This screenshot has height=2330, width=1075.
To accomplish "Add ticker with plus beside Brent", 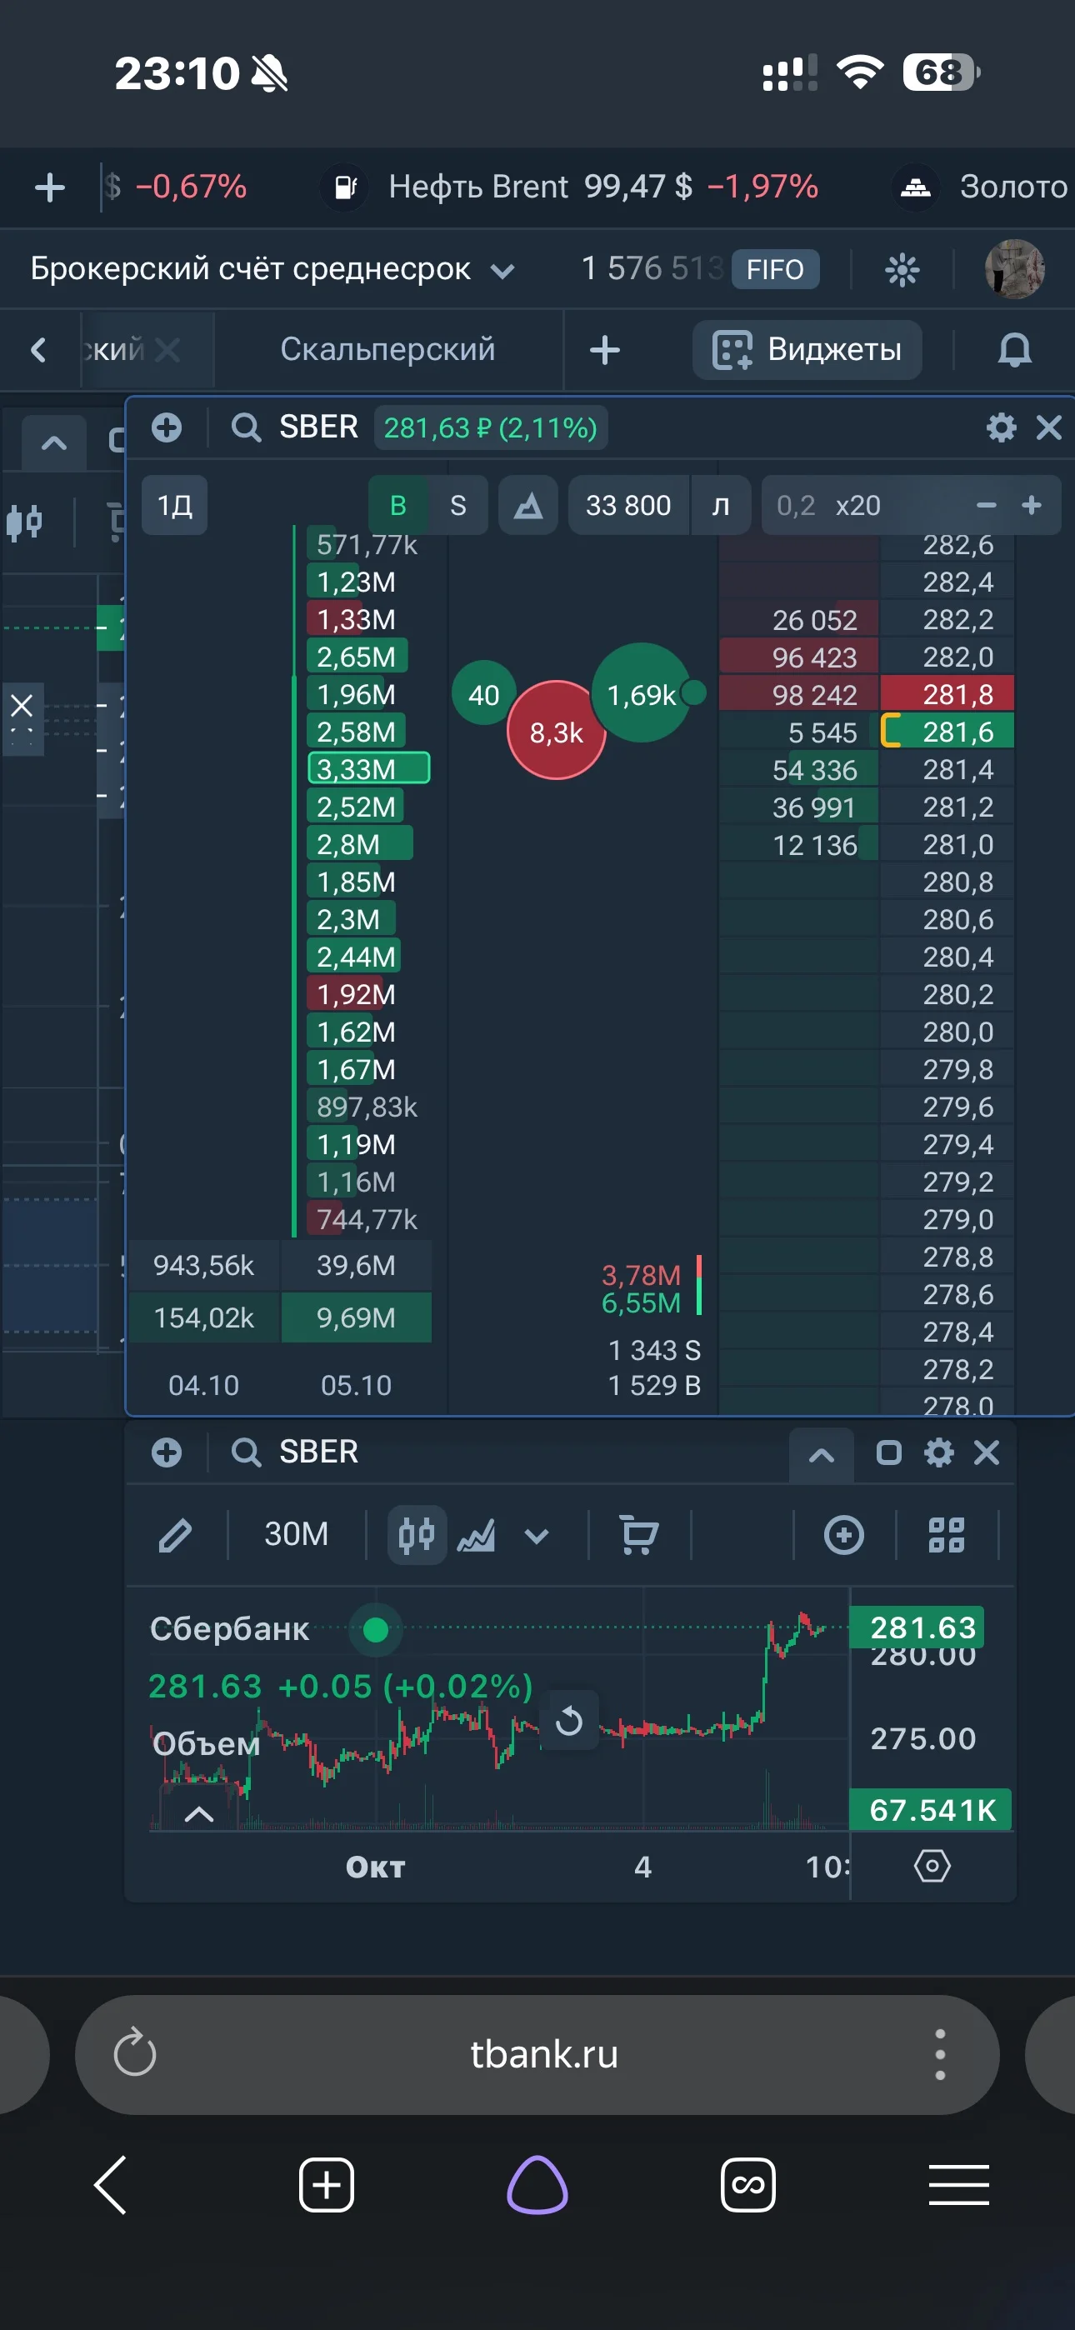I will 50,187.
